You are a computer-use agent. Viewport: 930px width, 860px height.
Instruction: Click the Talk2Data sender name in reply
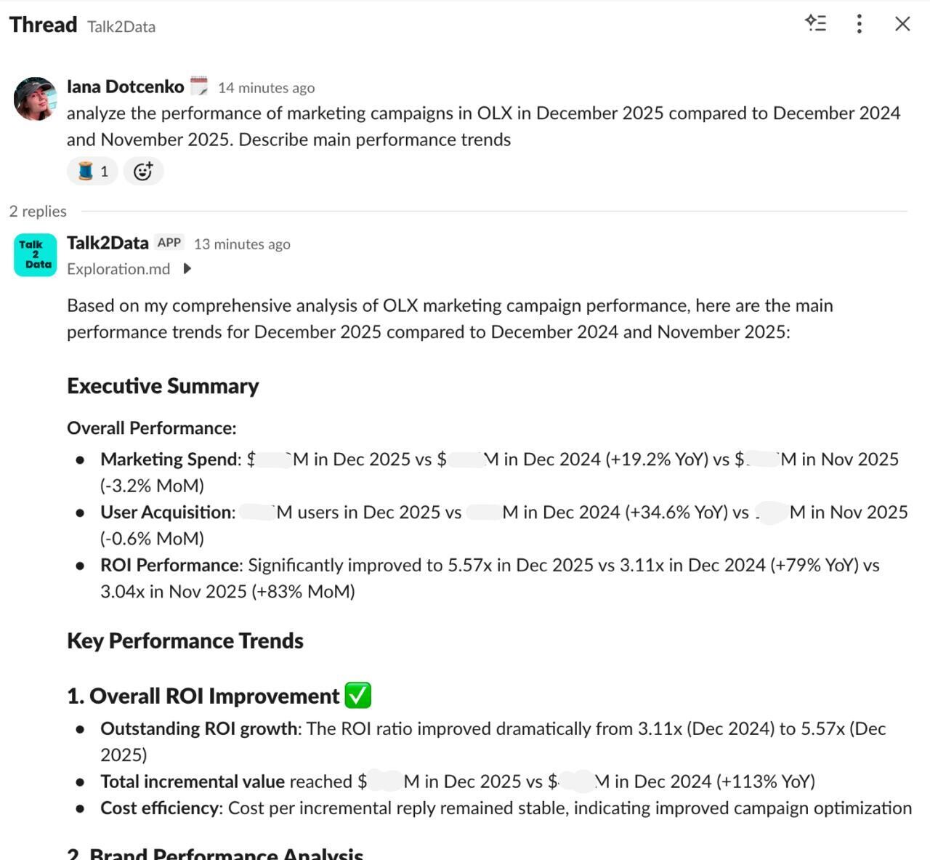click(x=108, y=243)
